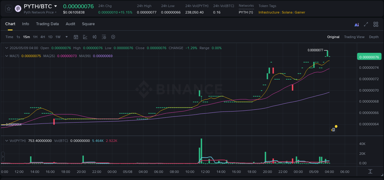Open the chart display settings list icon

click(x=104, y=37)
